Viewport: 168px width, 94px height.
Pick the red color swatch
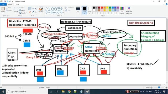tap(102, 8)
